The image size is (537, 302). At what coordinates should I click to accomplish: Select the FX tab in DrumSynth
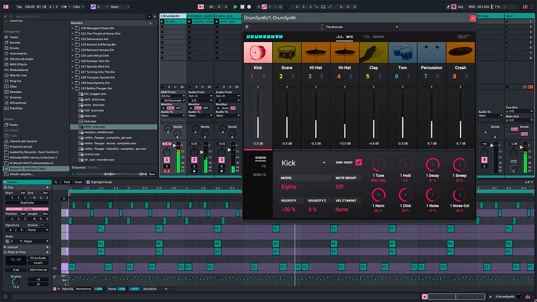pyautogui.click(x=264, y=166)
